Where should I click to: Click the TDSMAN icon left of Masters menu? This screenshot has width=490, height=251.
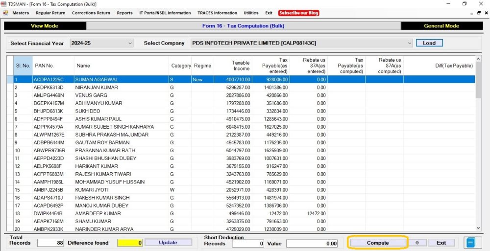coord(5,13)
